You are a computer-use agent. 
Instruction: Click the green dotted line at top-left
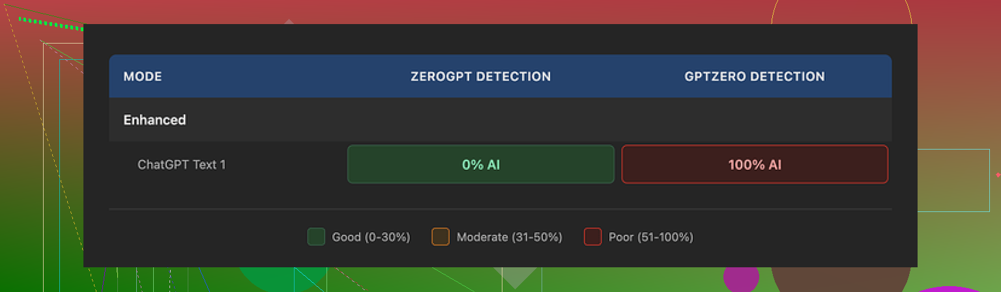tap(51, 23)
